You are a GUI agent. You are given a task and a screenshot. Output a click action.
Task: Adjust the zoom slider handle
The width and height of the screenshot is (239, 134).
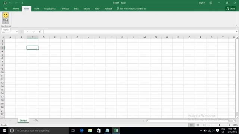(x=219, y=125)
